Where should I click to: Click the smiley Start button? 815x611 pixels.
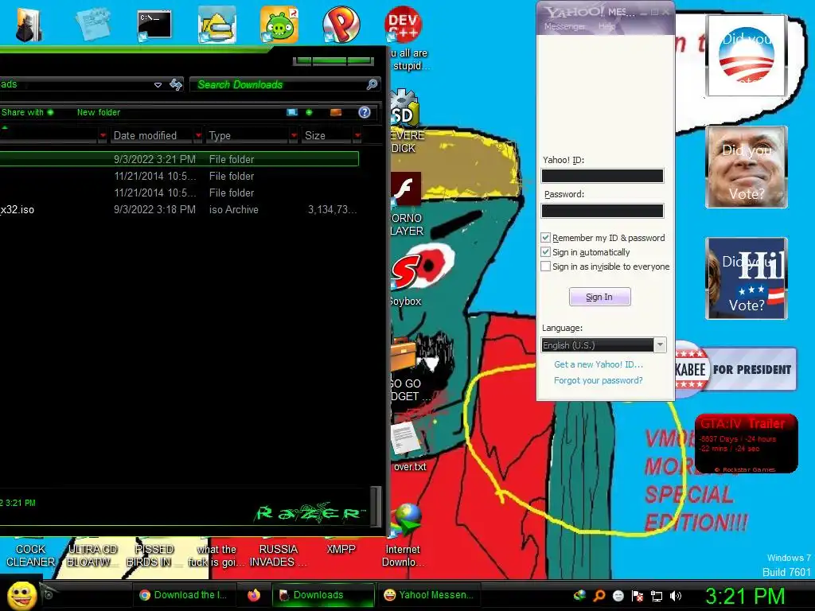click(x=21, y=595)
